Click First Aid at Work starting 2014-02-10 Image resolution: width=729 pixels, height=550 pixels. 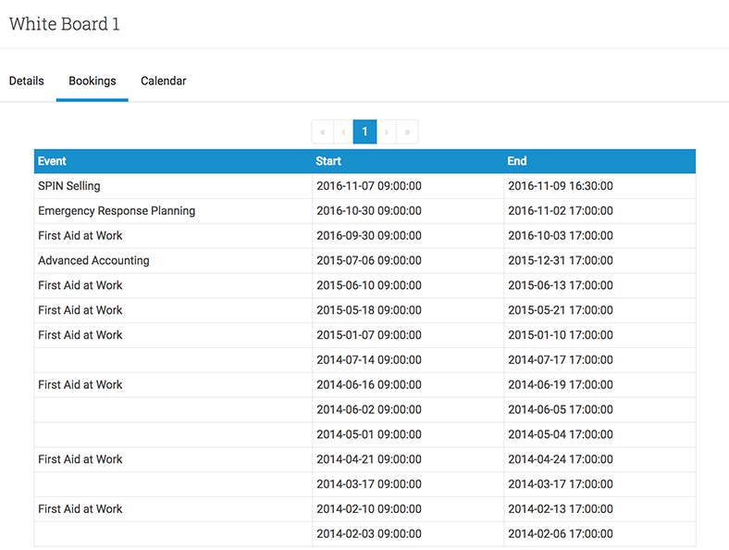(80, 509)
